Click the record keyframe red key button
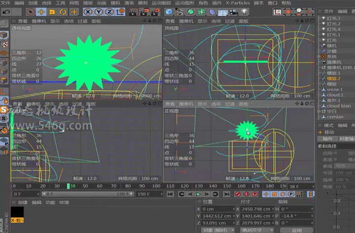Screen dimensions: 355x233 click(238, 194)
